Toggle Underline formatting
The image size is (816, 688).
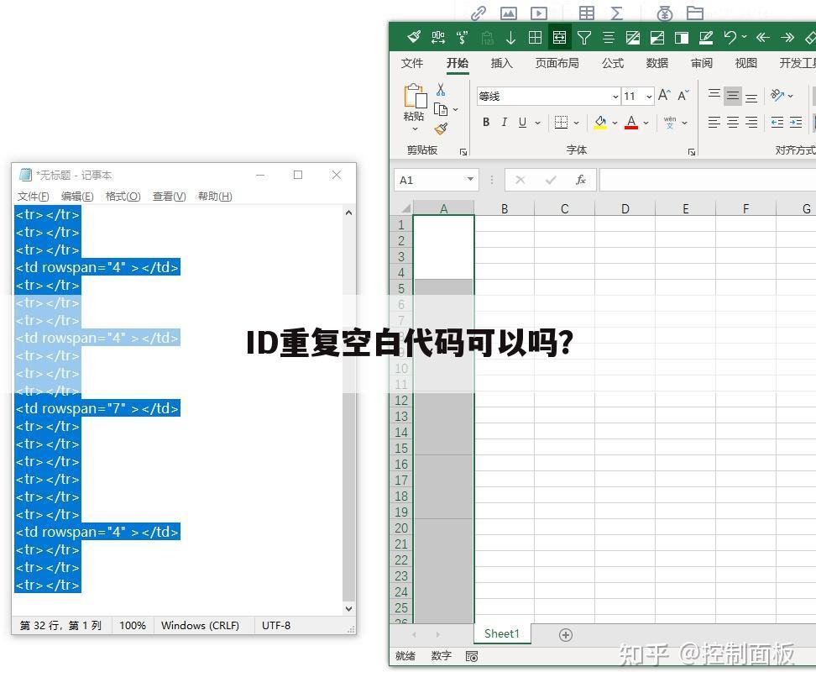(522, 123)
